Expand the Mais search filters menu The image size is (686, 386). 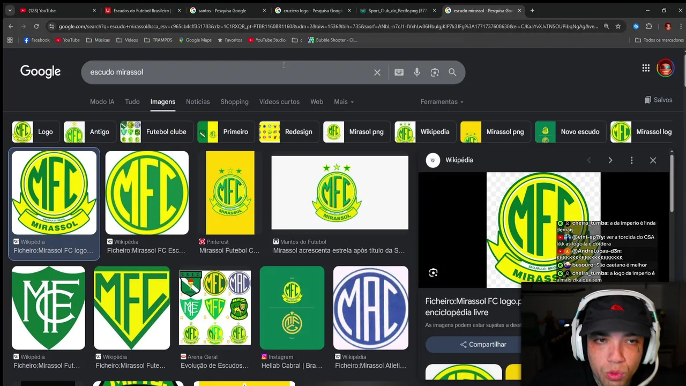tap(344, 102)
